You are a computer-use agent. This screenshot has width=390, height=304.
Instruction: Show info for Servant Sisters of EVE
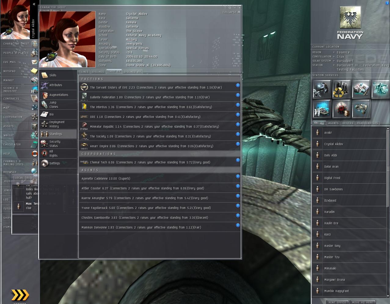coord(238,85)
